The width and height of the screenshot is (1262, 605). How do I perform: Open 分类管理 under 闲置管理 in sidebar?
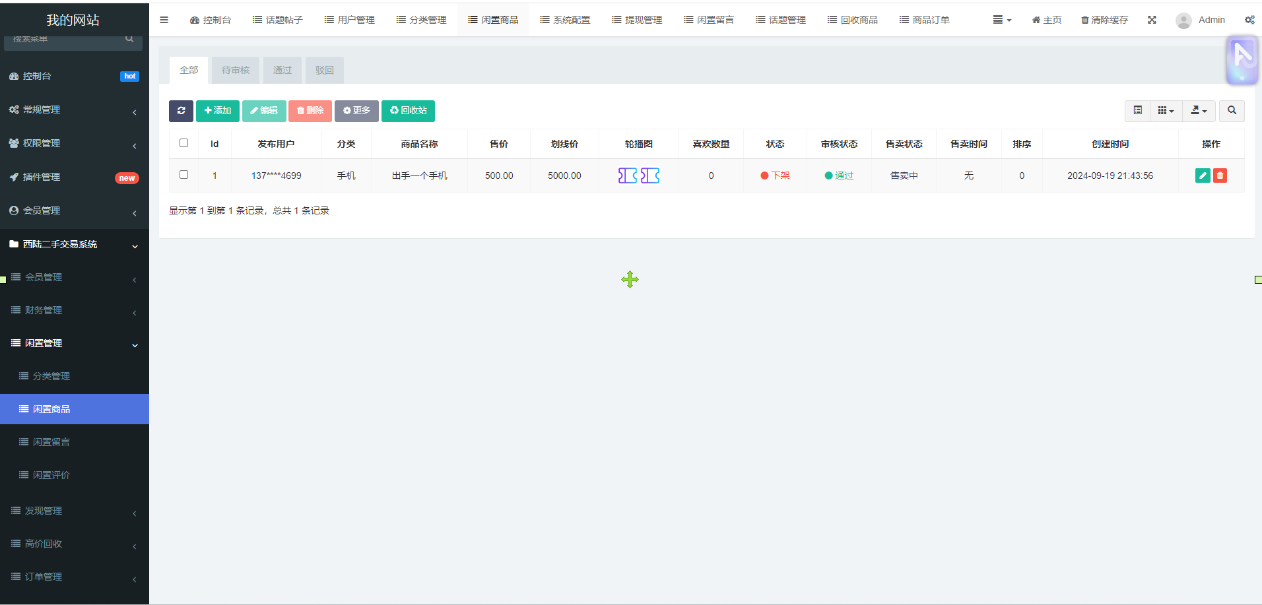pyautogui.click(x=75, y=376)
